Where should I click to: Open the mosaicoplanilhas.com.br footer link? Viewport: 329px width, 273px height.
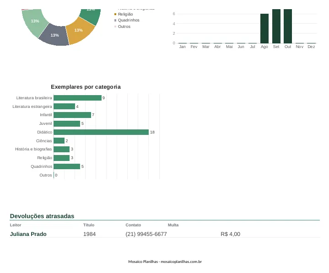point(181,262)
